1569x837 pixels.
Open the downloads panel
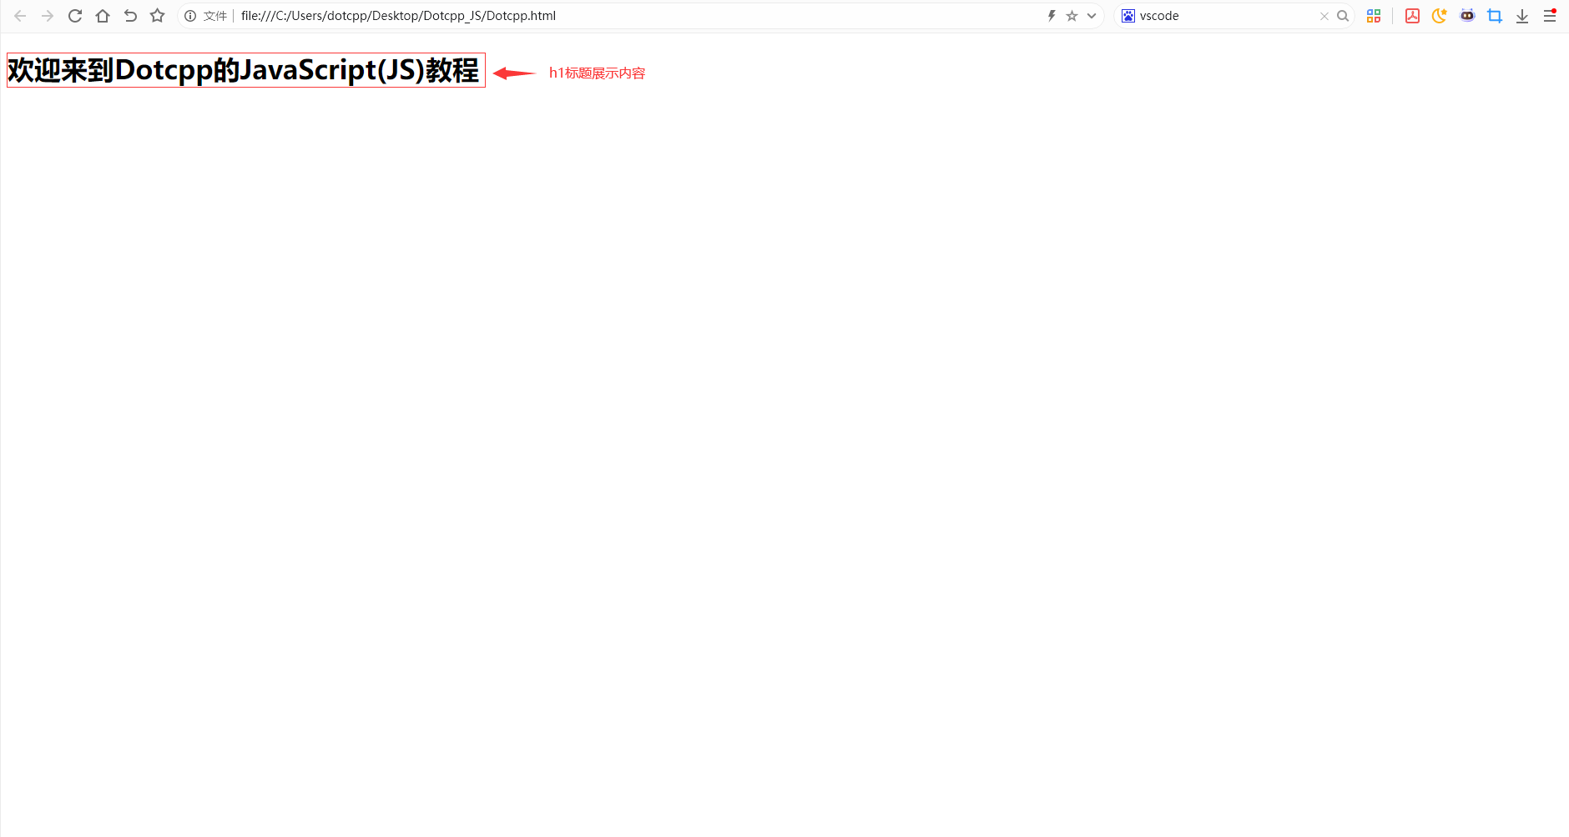[x=1522, y=16]
